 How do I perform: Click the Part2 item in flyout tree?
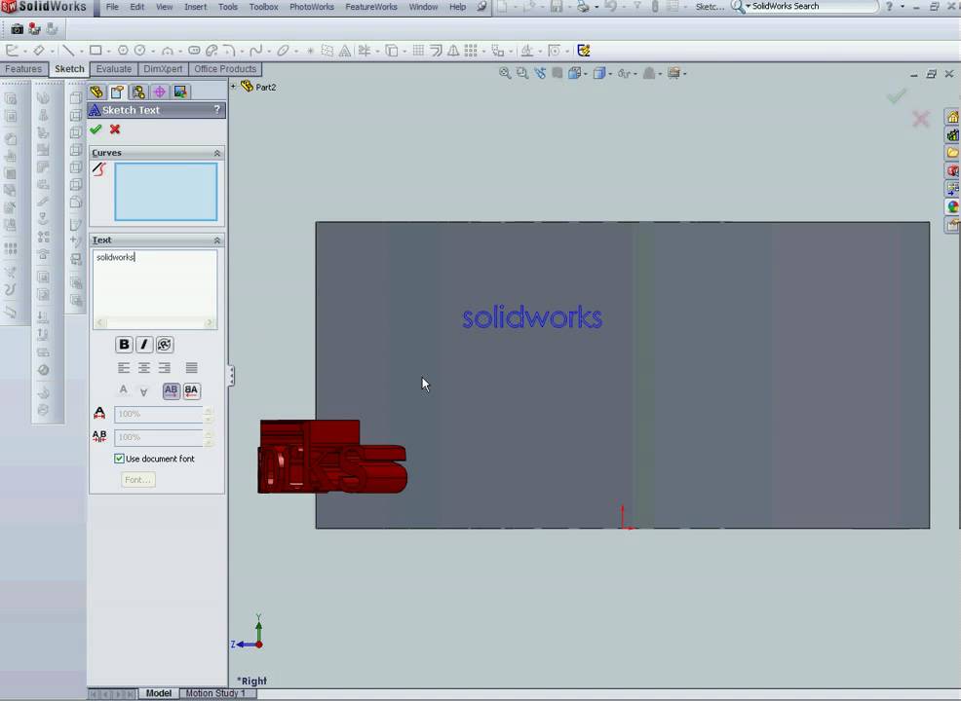[x=258, y=87]
